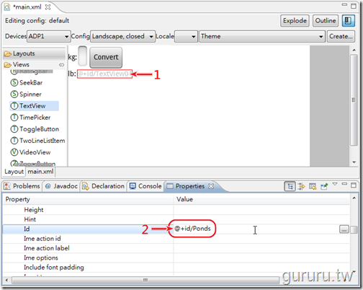This screenshot has height=290, width=363.
Task: Click the Properties scroll left arrow
Action: click(6, 280)
